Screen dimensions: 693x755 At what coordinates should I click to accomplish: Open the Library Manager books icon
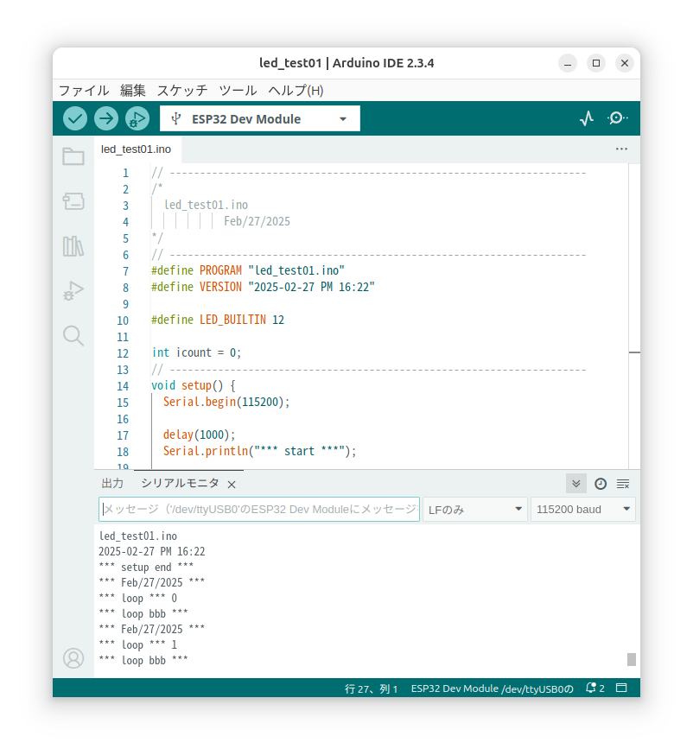click(x=73, y=246)
